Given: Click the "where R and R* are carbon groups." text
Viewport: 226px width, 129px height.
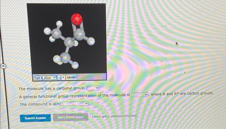Looking at the screenshot, I should tap(182, 94).
